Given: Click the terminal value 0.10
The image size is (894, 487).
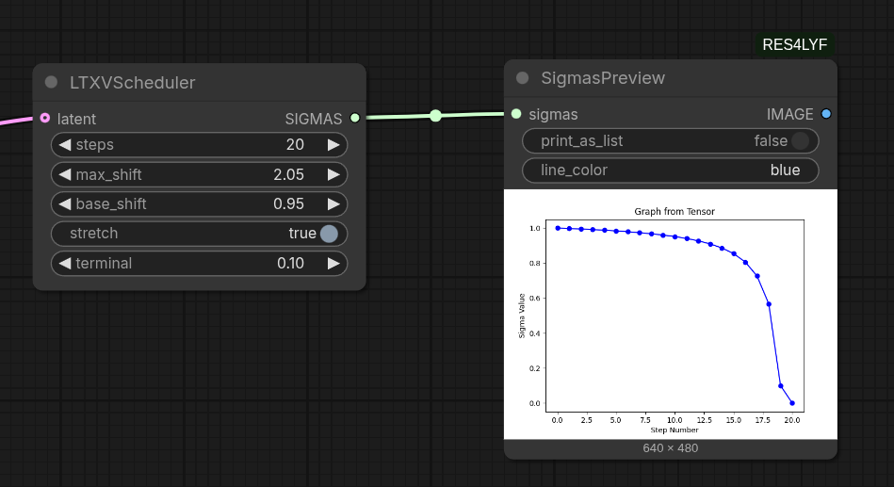Looking at the screenshot, I should [x=290, y=264].
